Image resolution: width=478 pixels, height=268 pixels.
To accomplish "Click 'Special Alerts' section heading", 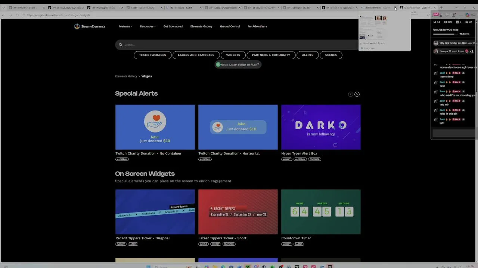I will click(136, 93).
